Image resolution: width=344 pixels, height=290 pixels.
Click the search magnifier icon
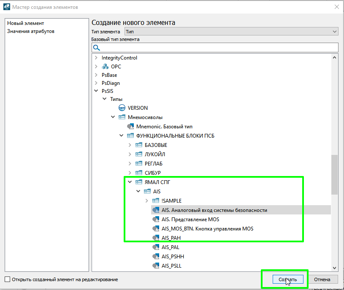[x=96, y=47]
